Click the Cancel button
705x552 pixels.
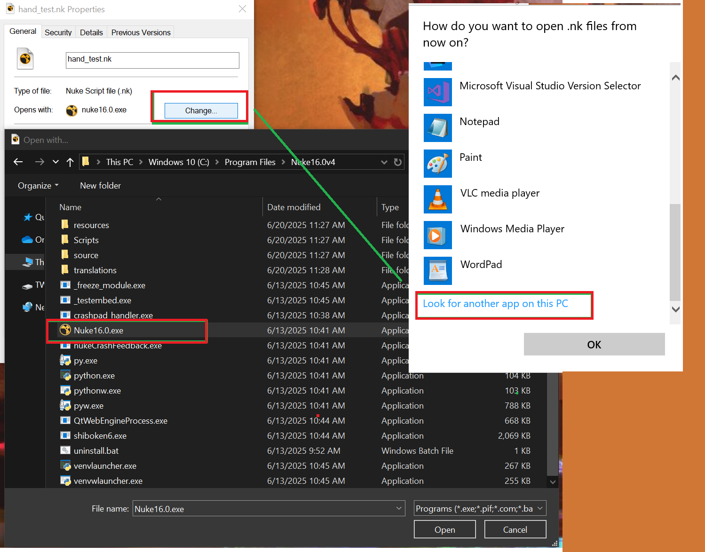[x=515, y=530]
